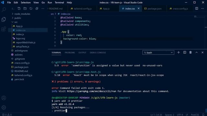Open .eslintrc in the file tree
This screenshot has height=116, width=207.
coord(18,55)
